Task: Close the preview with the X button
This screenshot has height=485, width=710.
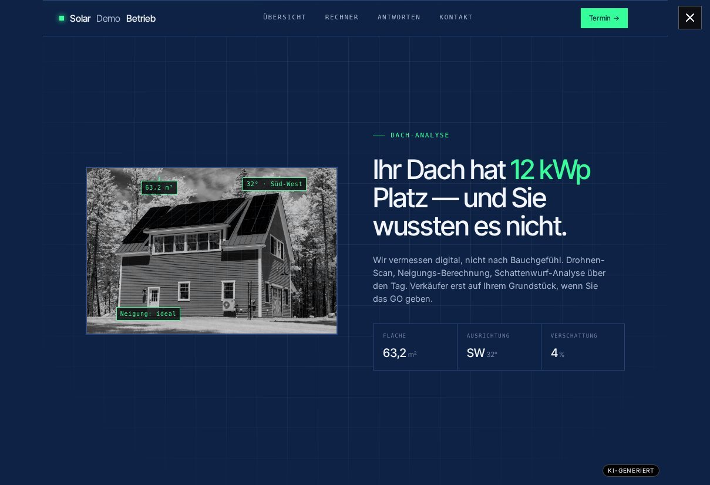Action: (x=689, y=18)
